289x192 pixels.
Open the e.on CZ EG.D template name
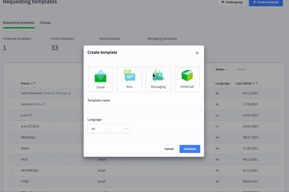point(30,126)
